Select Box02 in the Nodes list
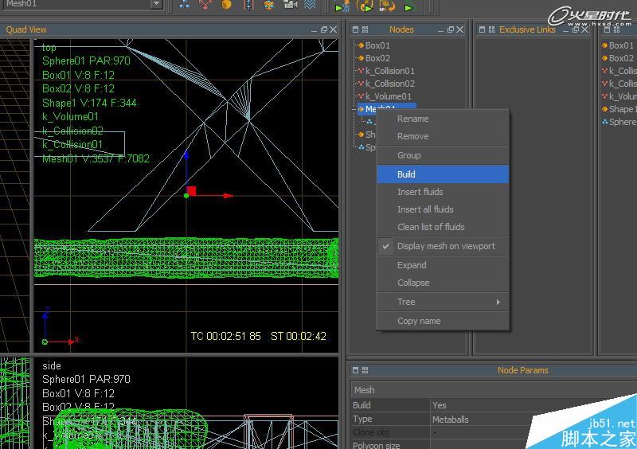The height and width of the screenshot is (449, 637). point(377,58)
